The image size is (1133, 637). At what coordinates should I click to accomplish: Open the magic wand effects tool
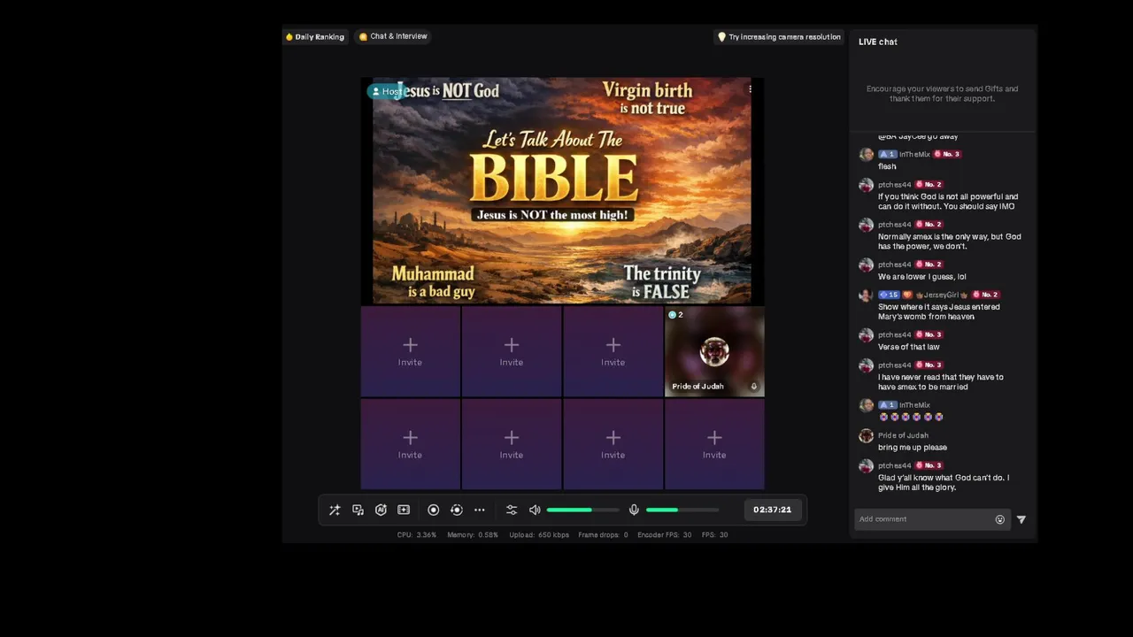coord(335,510)
